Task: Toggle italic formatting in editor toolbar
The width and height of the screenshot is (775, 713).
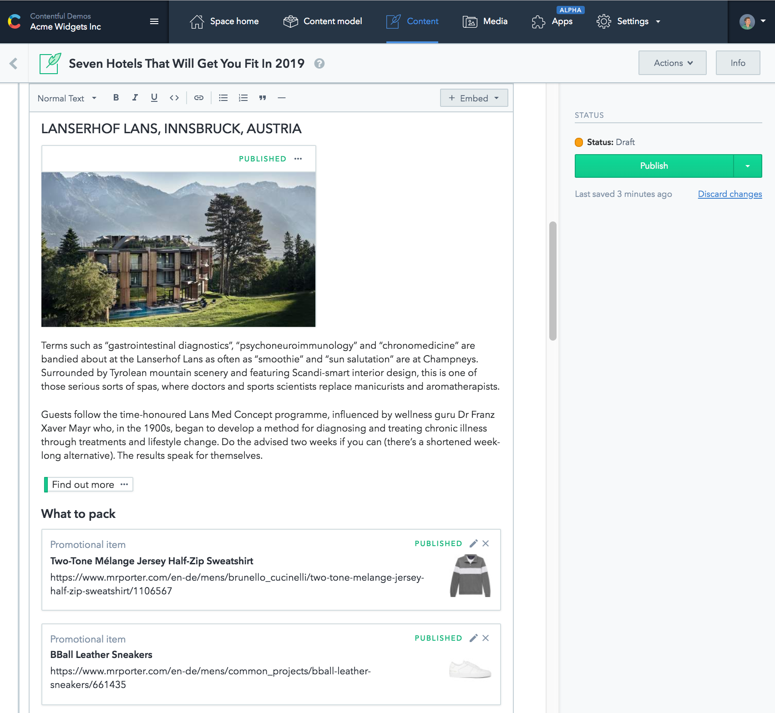Action: pos(135,98)
